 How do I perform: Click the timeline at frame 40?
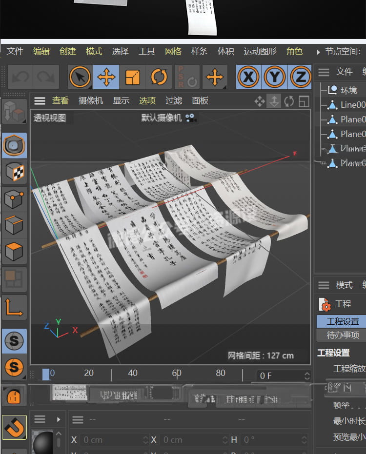(x=133, y=374)
